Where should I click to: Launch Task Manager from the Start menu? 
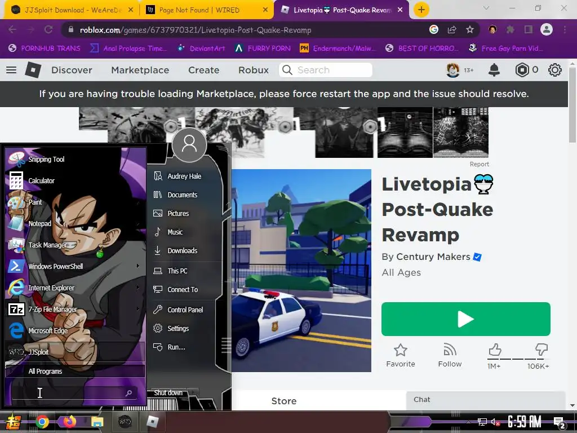pyautogui.click(x=76, y=245)
